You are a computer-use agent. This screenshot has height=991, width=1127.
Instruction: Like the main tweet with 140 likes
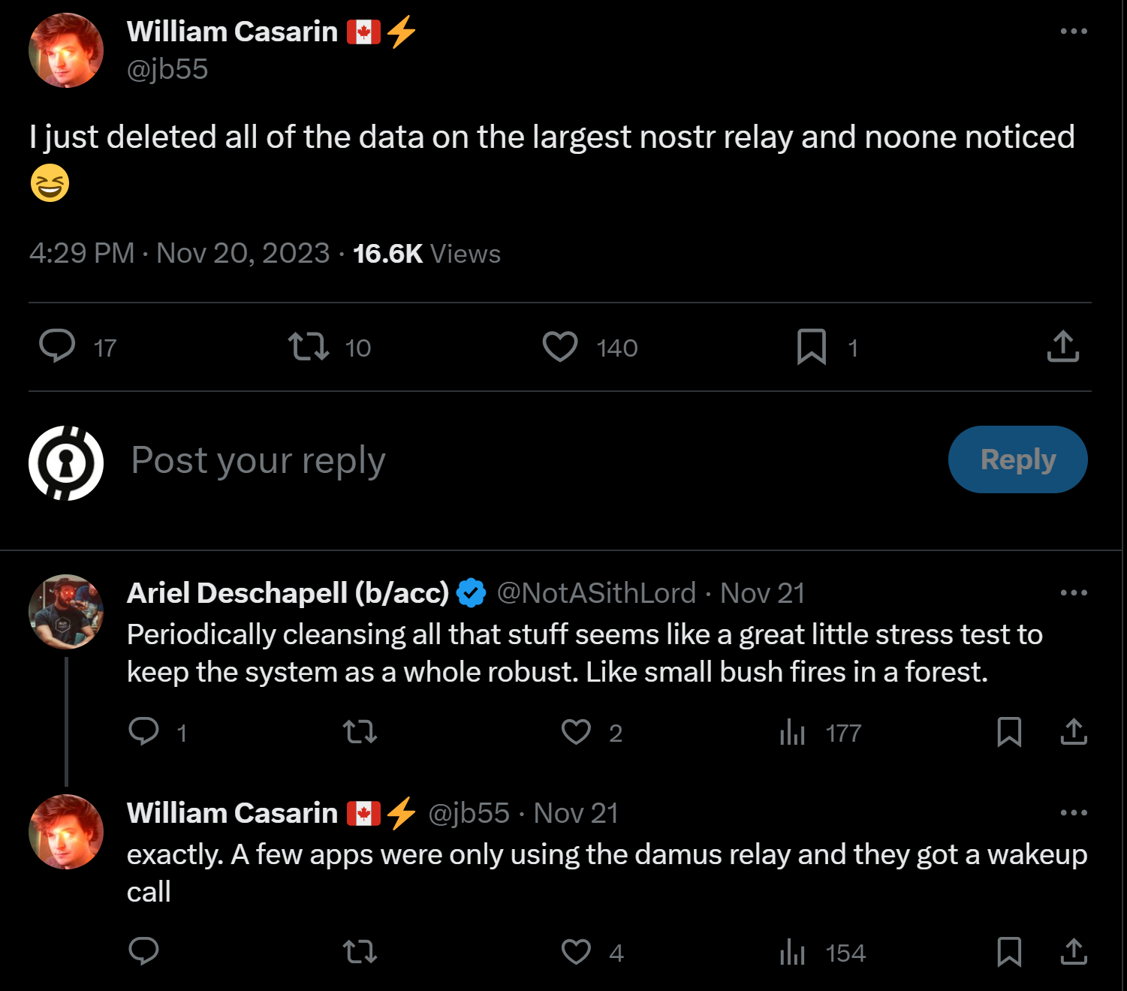560,346
